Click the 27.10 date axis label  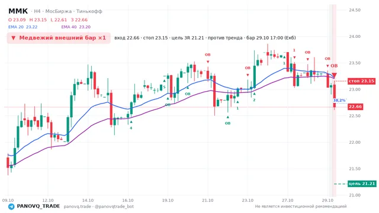point(287,201)
